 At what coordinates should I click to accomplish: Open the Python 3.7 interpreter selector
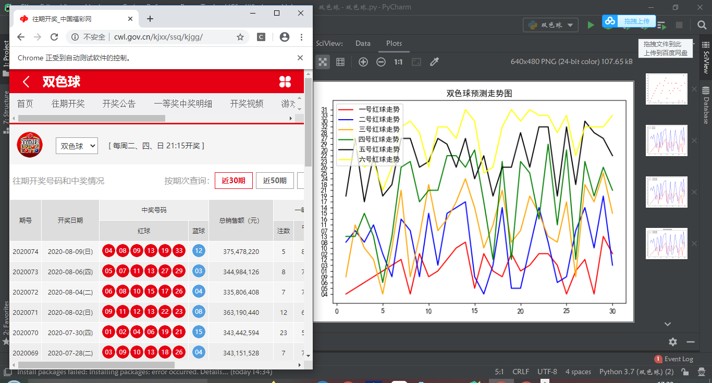(636, 372)
